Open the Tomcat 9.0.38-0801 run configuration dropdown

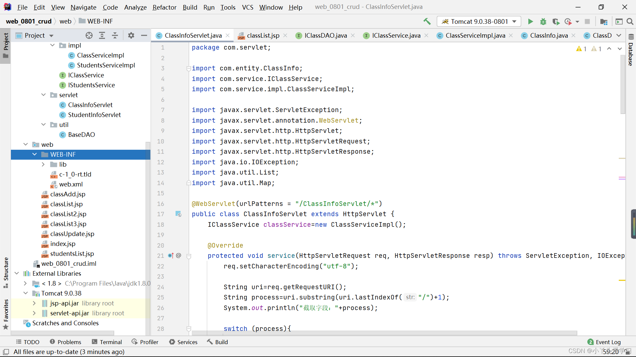(479, 21)
